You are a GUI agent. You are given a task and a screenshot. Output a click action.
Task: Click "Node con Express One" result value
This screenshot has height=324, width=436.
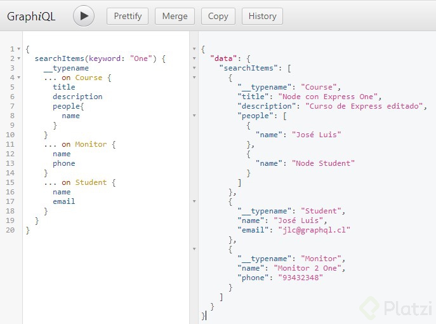point(328,97)
